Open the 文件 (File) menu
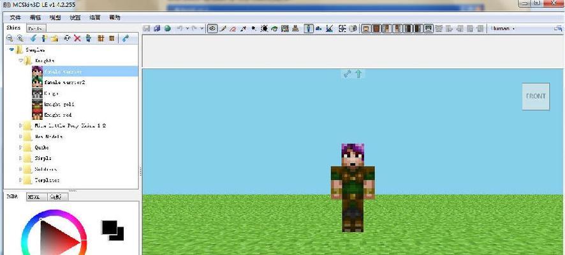The height and width of the screenshot is (255, 565). click(x=15, y=17)
